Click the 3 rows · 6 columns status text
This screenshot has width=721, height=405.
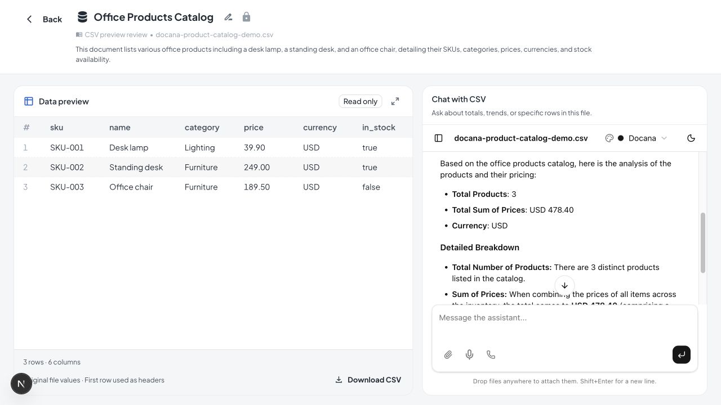pyautogui.click(x=52, y=362)
